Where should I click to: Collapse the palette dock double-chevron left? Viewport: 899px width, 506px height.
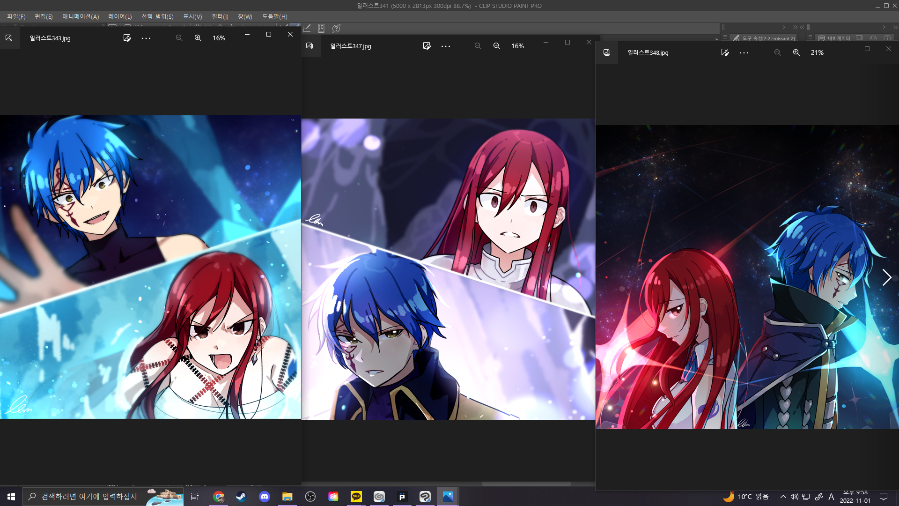[x=802, y=27]
